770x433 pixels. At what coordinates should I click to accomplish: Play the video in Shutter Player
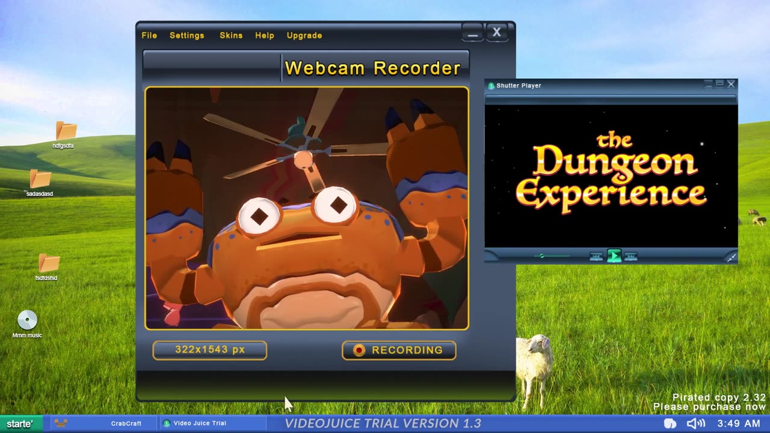(x=614, y=256)
